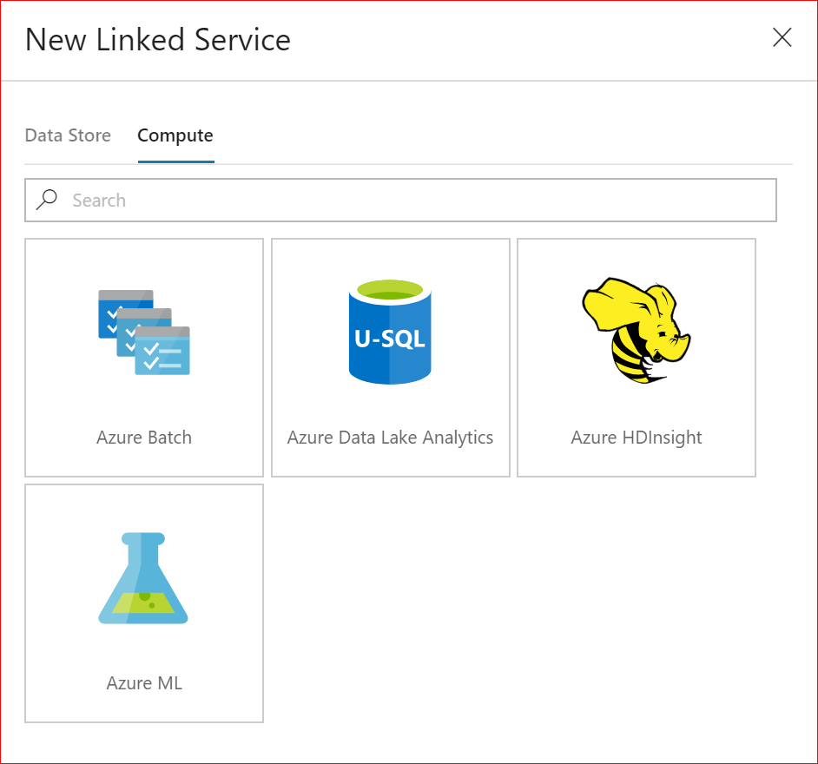Switch to the Data Store tab
818x764 pixels.
[x=68, y=135]
